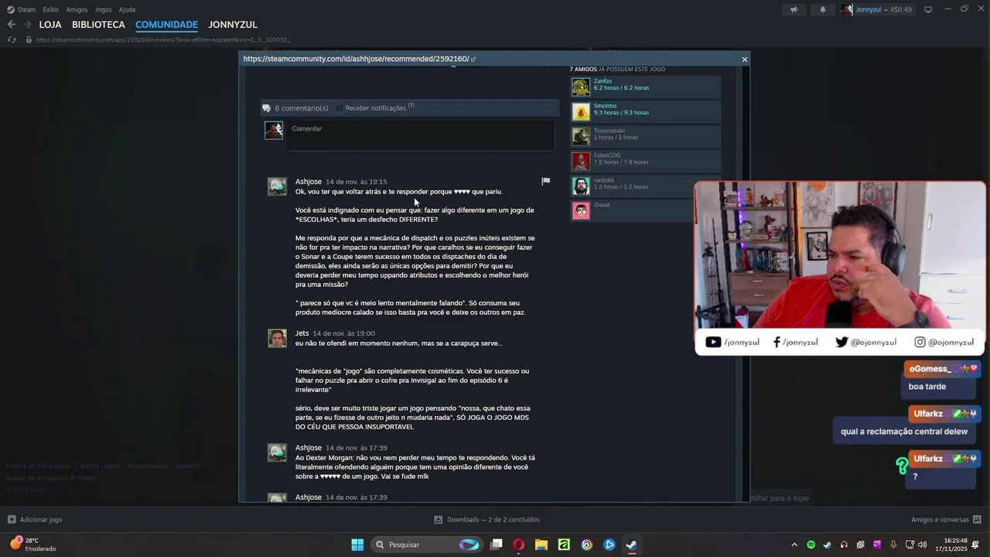Open File Explorer from taskbar

541,545
